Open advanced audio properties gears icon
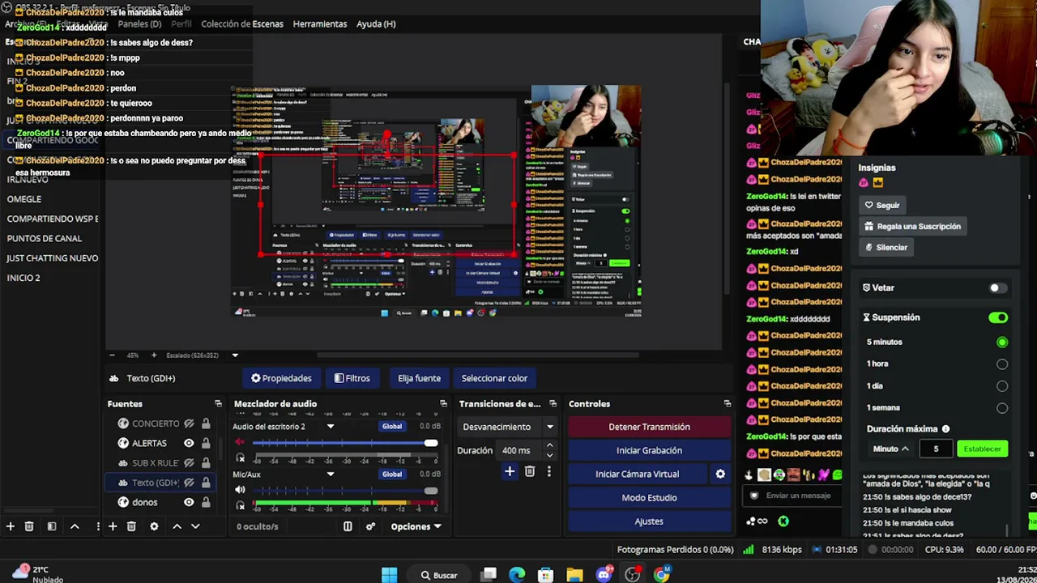 click(370, 526)
